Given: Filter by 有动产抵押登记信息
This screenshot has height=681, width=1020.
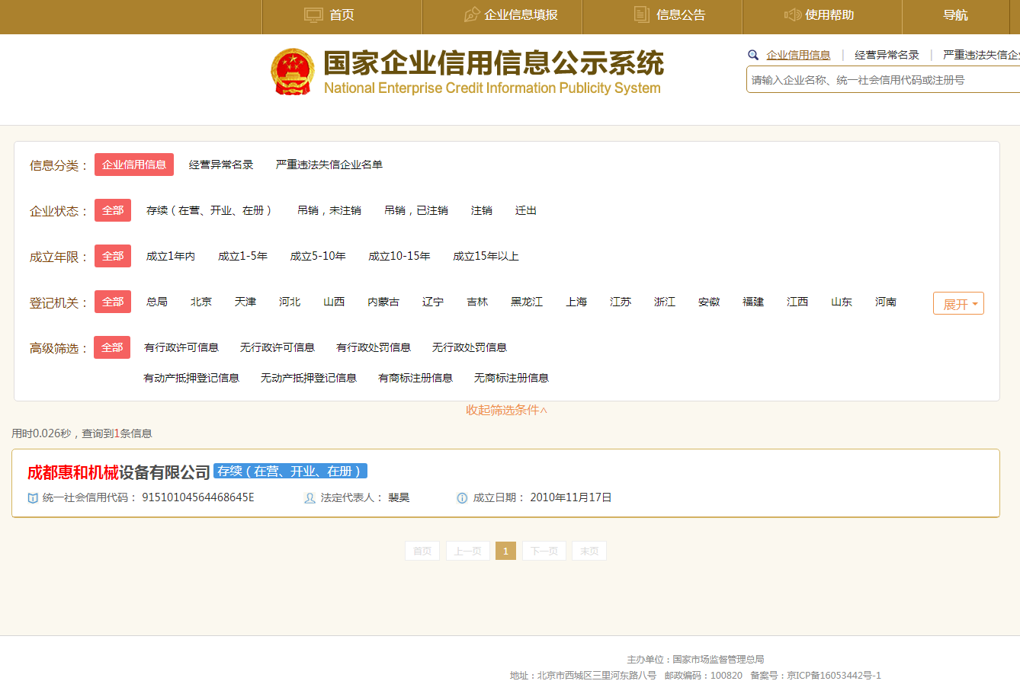Looking at the screenshot, I should (191, 378).
